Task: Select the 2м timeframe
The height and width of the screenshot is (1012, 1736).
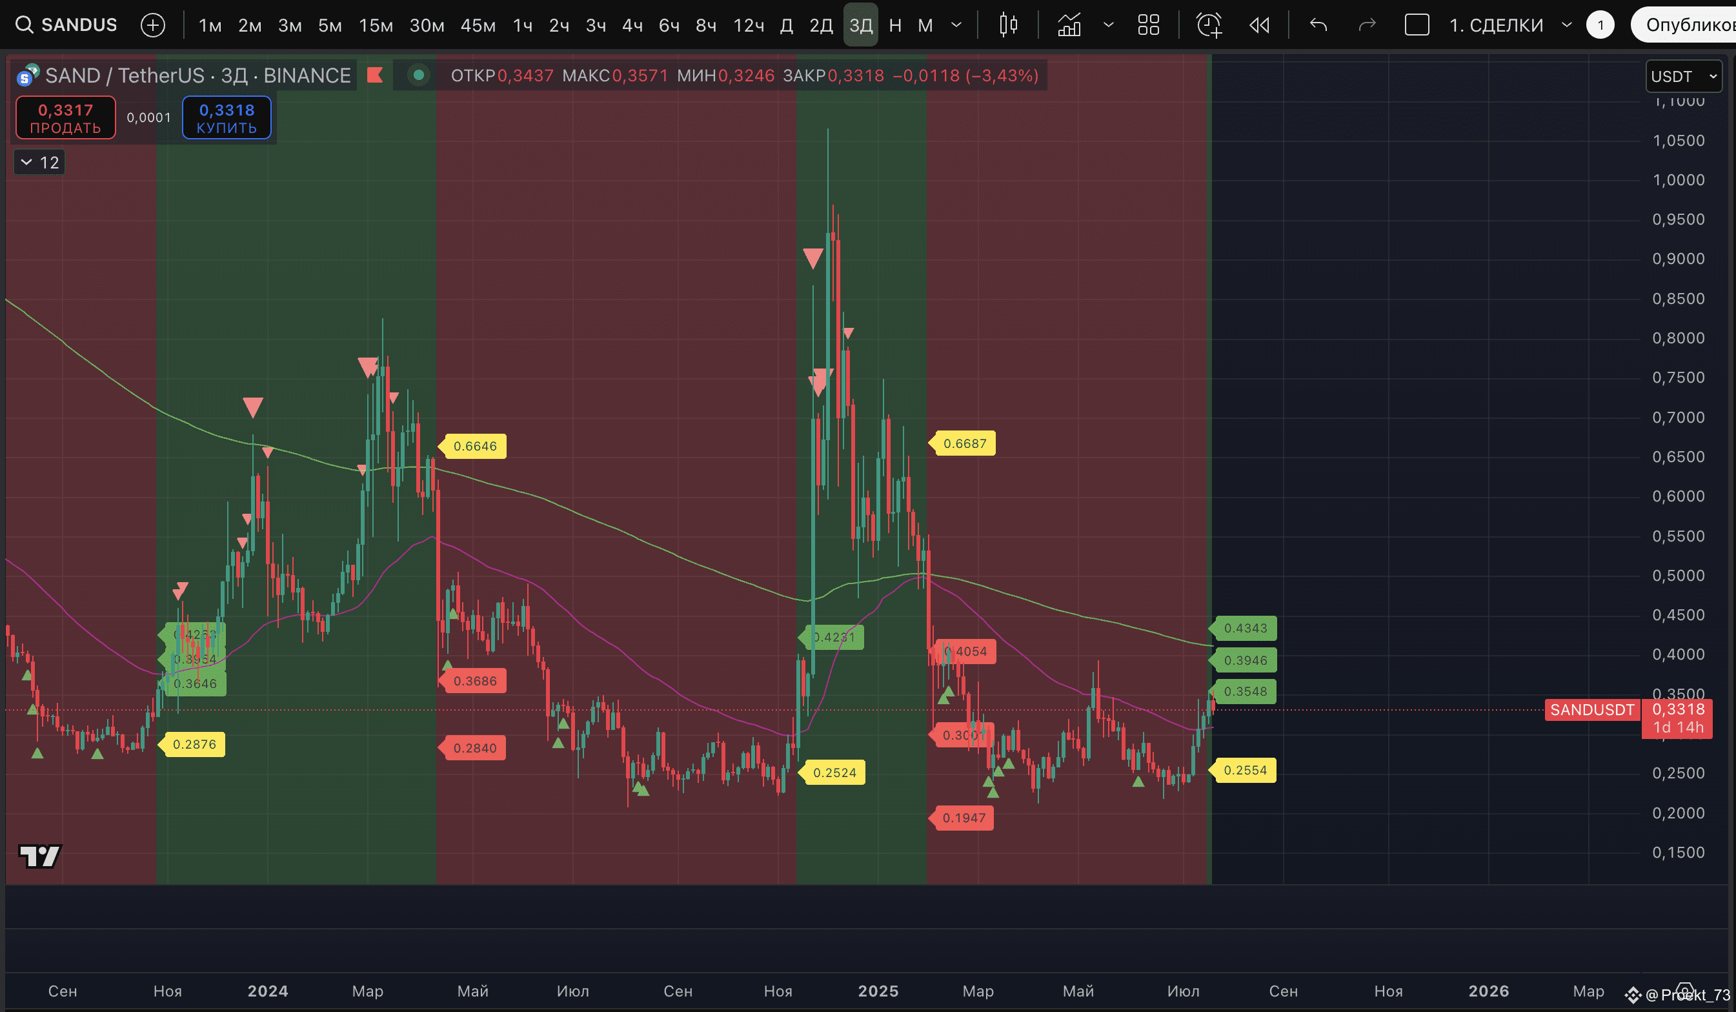Action: tap(249, 25)
